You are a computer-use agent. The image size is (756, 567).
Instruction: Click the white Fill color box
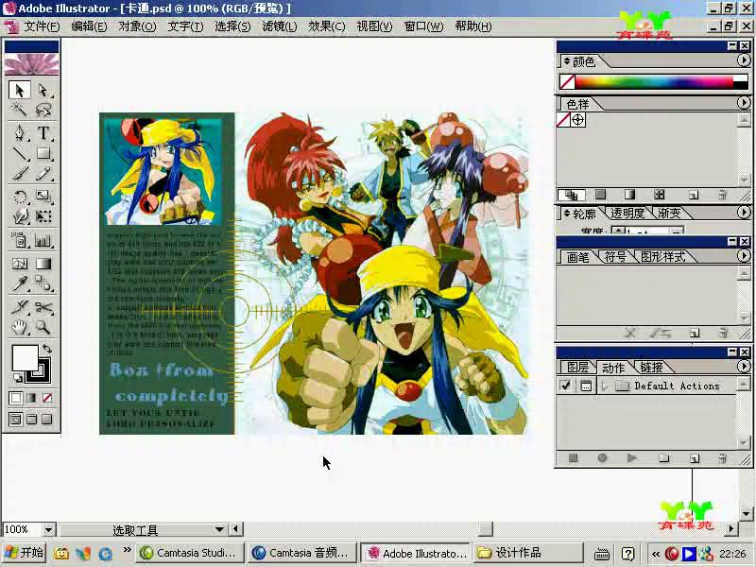pyautogui.click(x=25, y=358)
